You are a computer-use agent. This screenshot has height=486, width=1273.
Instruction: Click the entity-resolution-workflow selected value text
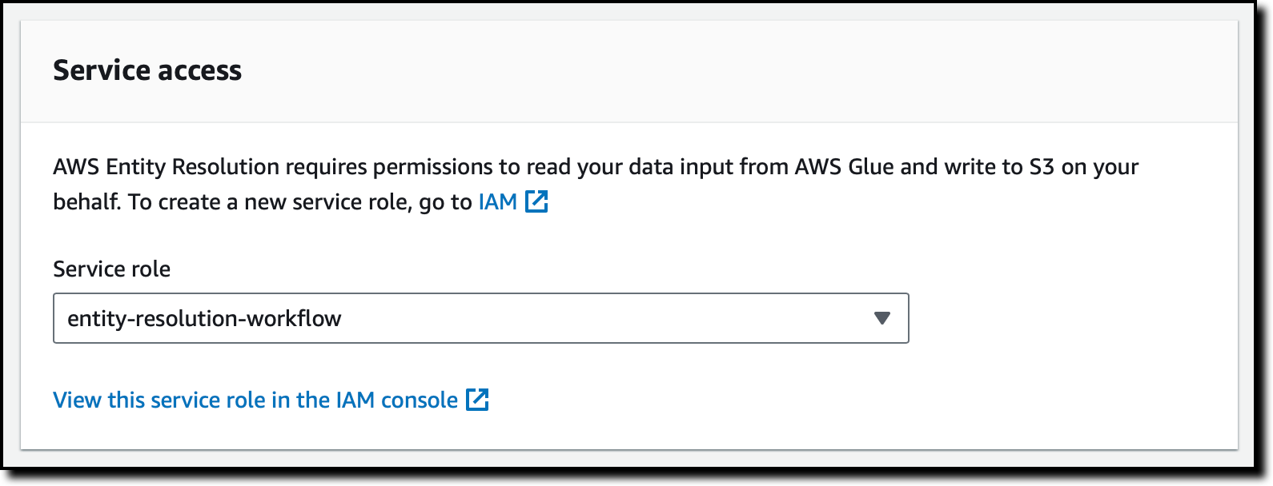[x=204, y=318]
